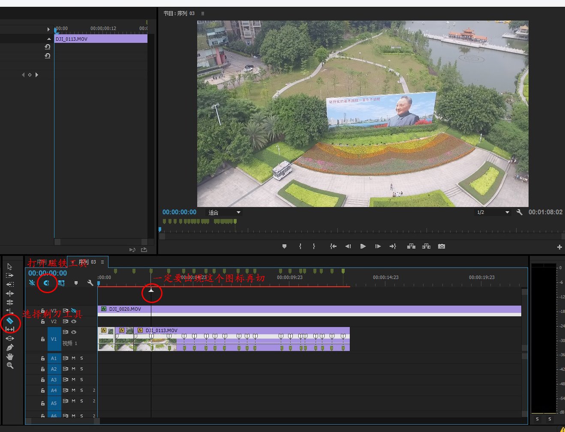This screenshot has height=432, width=565.
Task: Collapse the DJI_0113.MOV effect row arrow
Action: click(x=49, y=39)
